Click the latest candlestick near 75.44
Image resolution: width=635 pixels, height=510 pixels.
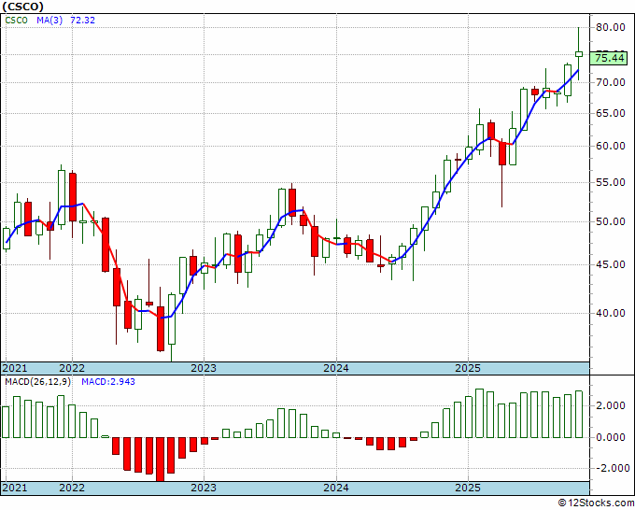(x=579, y=54)
